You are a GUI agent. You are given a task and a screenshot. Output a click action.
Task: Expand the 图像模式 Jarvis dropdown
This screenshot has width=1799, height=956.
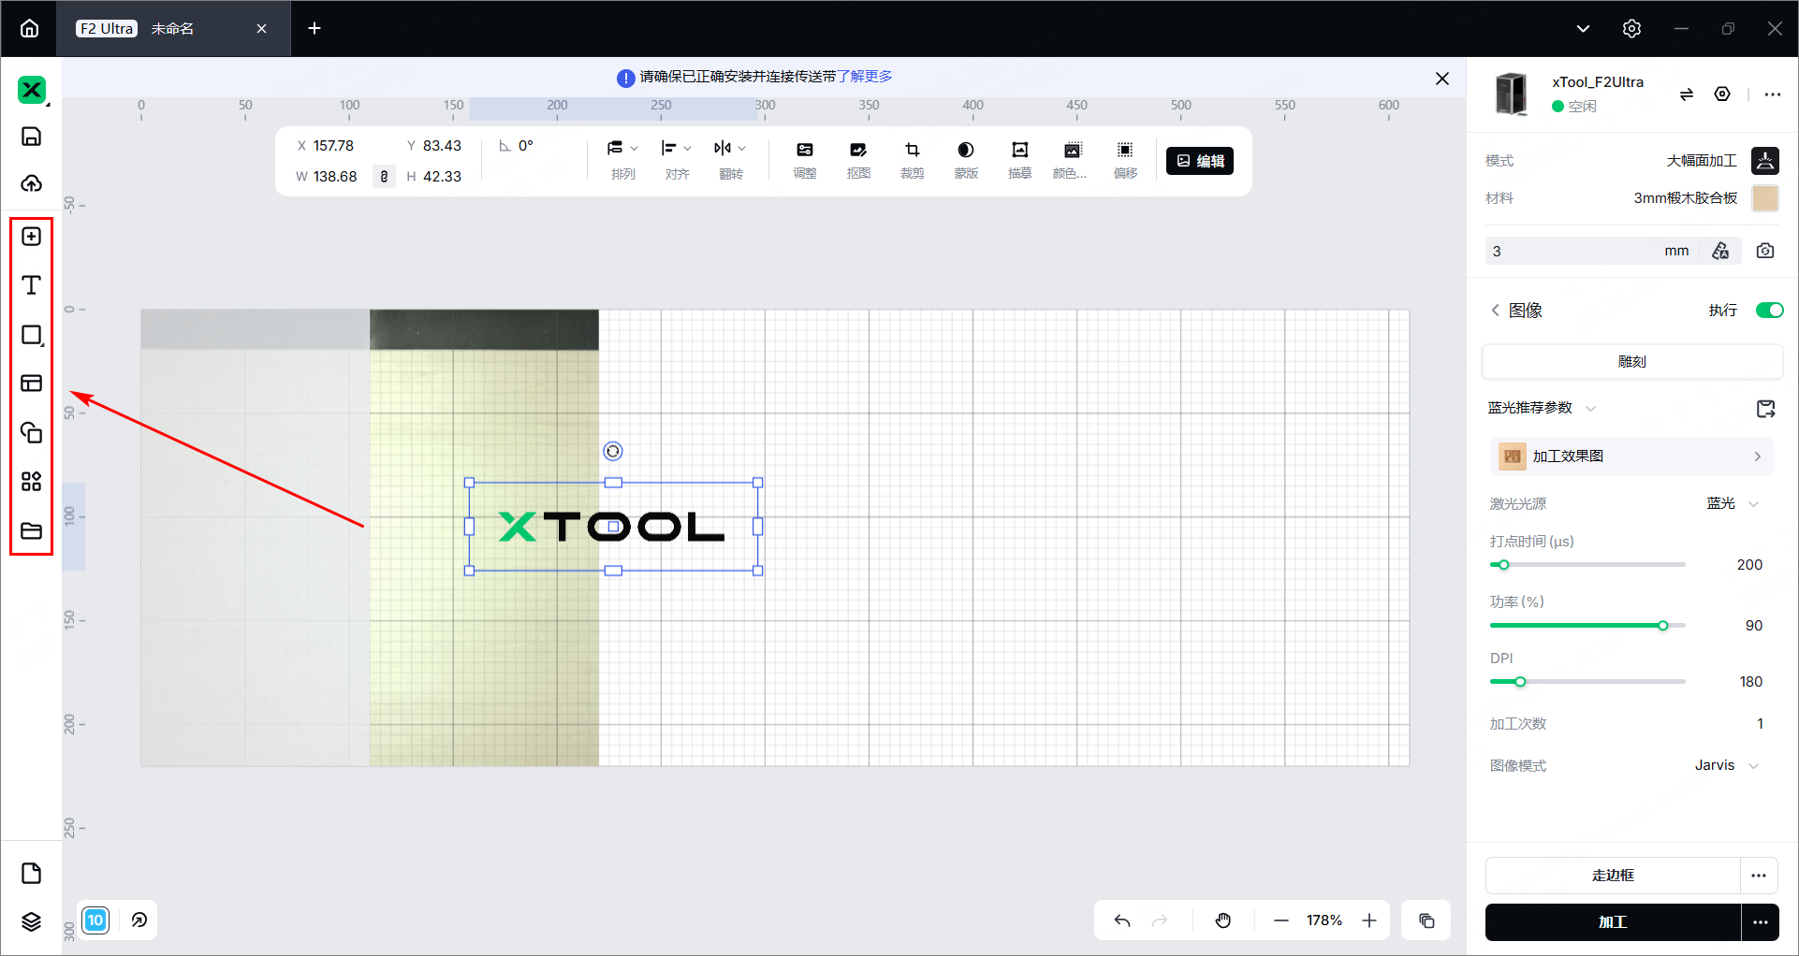tap(1727, 765)
